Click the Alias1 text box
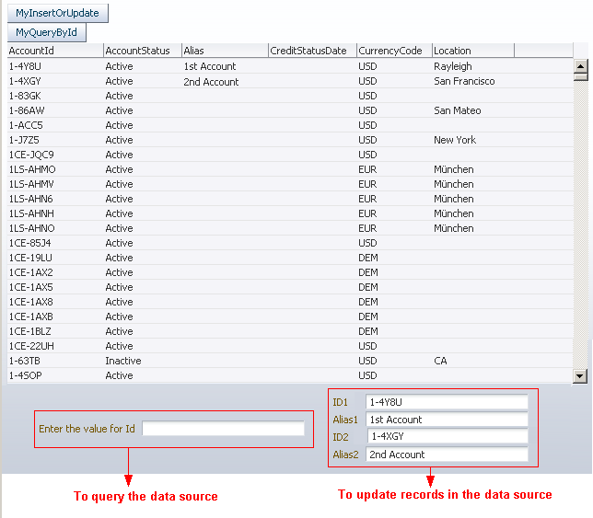The height and width of the screenshot is (518, 593). pyautogui.click(x=447, y=420)
